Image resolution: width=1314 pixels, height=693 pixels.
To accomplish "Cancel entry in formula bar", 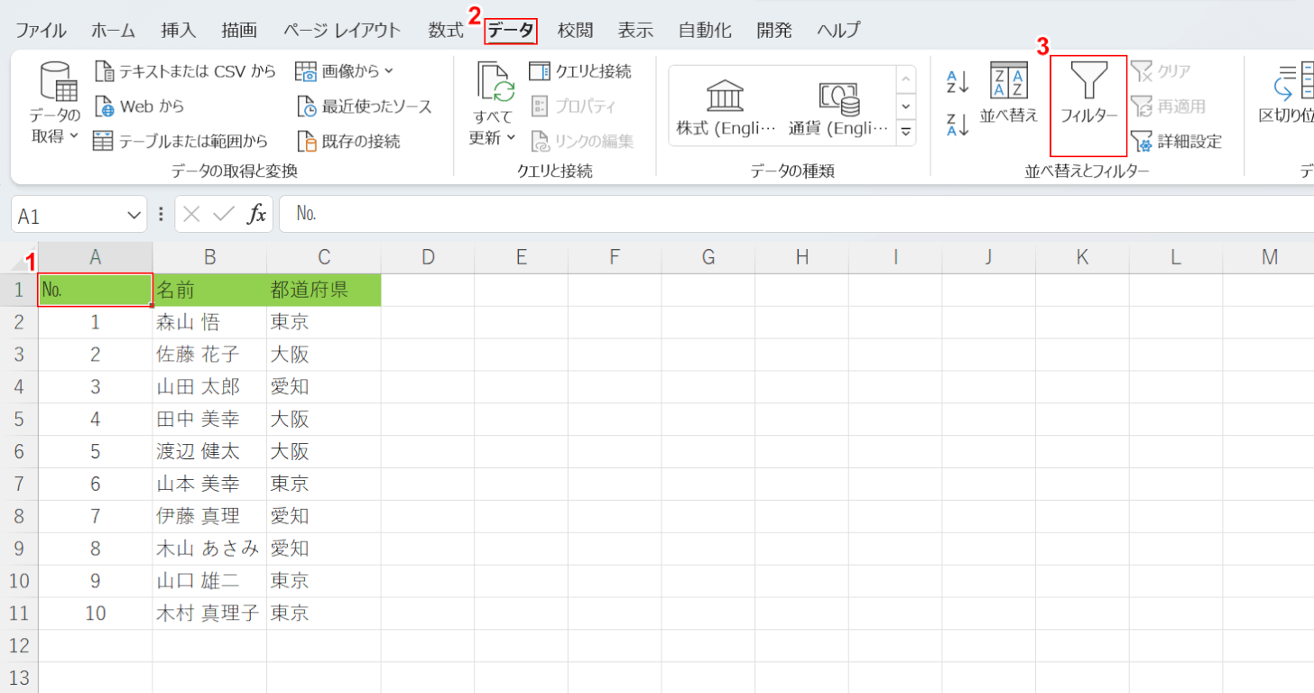I will tap(191, 214).
